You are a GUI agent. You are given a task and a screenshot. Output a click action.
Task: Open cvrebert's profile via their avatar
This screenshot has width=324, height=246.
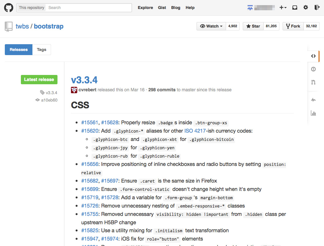click(x=74, y=90)
